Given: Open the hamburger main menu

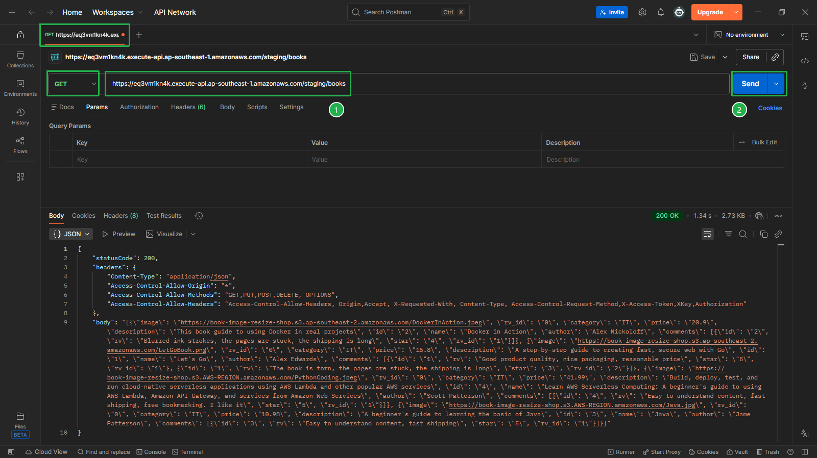Looking at the screenshot, I should click(12, 12).
